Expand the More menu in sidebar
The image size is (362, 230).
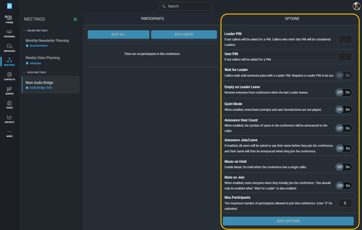point(9,133)
